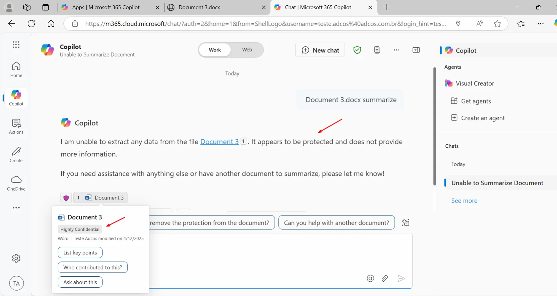
Task: Open the Unable to Summarize Document chat
Action: (497, 183)
